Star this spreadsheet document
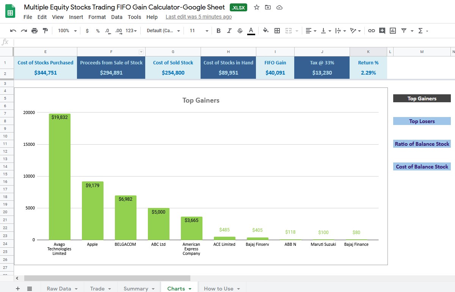The width and height of the screenshot is (455, 292). tap(257, 7)
